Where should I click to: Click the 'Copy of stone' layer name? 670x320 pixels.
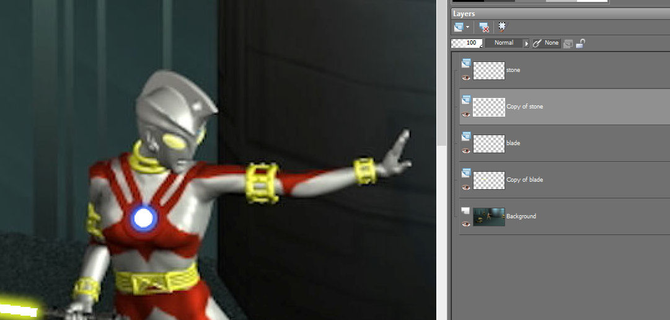525,107
